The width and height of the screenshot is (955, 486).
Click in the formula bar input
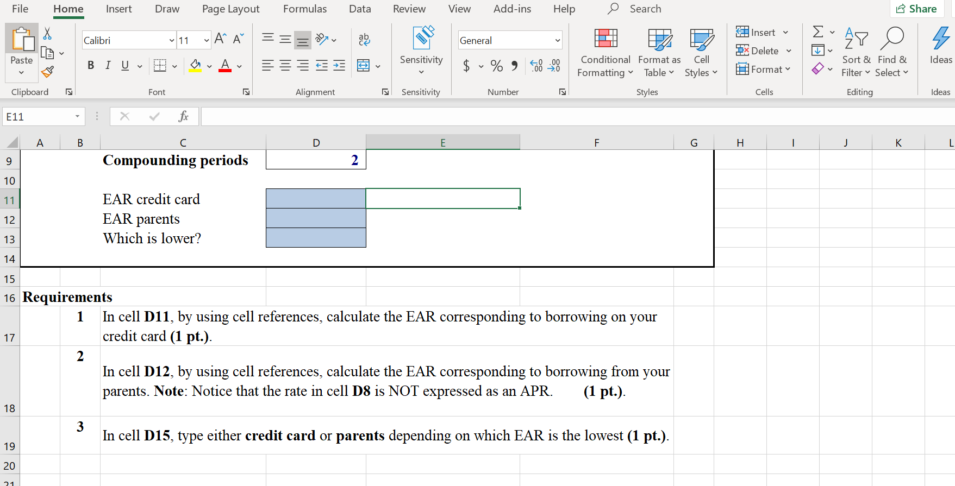tap(578, 116)
